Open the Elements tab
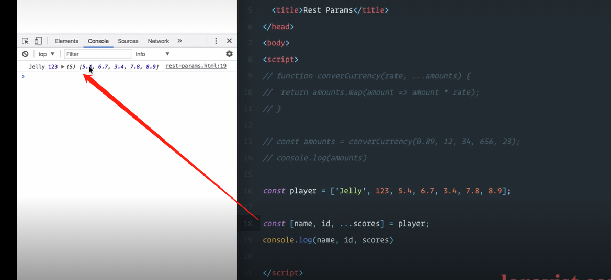The height and width of the screenshot is (280, 611). [66, 41]
